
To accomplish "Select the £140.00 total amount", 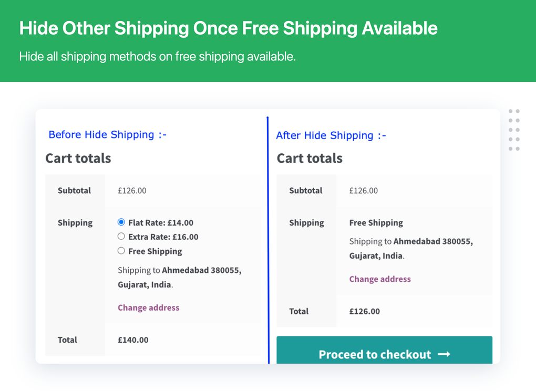I will point(132,340).
